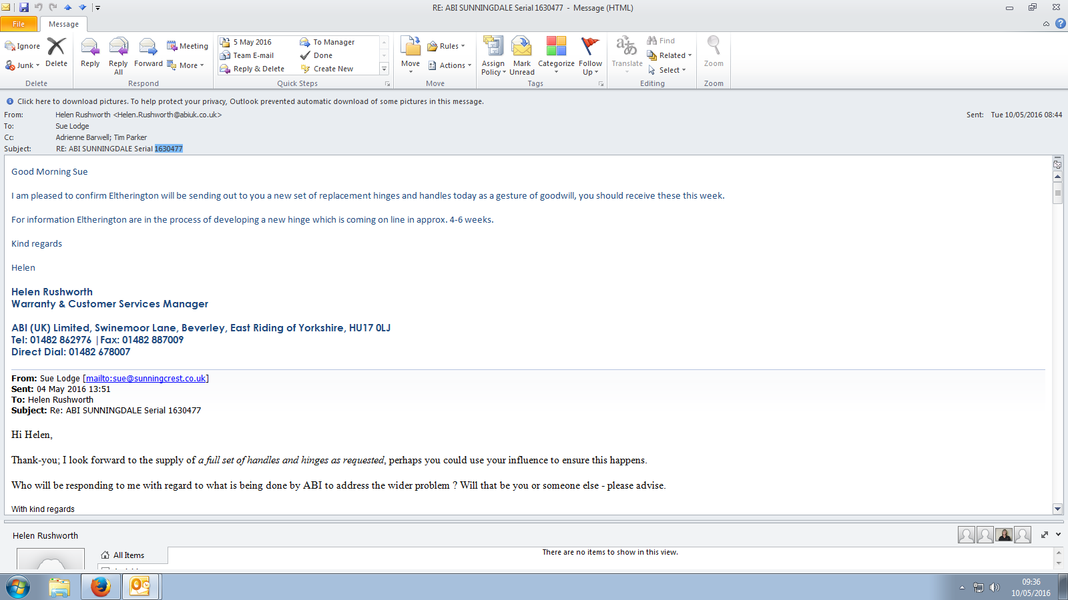Expand the Quick Steps gallery list

point(384,69)
